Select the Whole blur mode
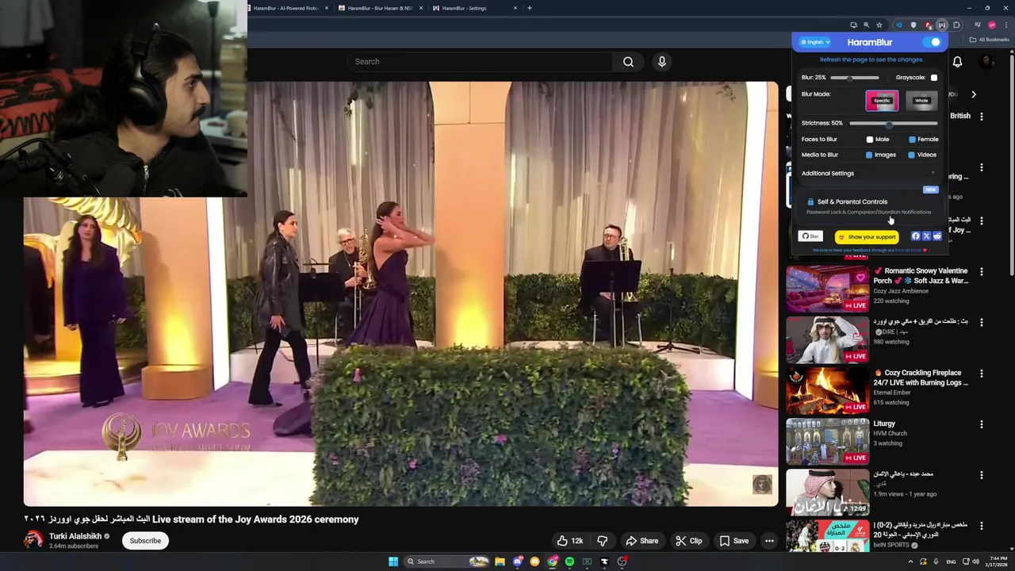Viewport: 1015px width, 571px height. pyautogui.click(x=921, y=101)
